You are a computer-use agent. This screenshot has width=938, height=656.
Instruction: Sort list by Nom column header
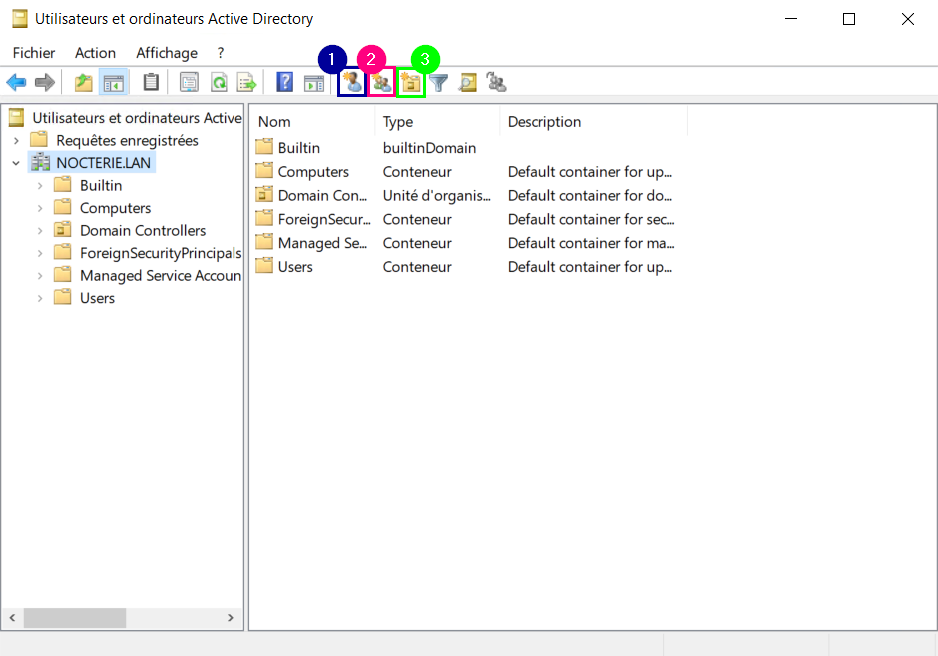click(x=274, y=122)
